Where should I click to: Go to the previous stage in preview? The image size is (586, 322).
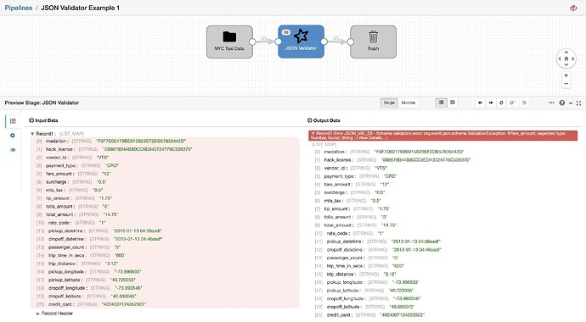[480, 103]
